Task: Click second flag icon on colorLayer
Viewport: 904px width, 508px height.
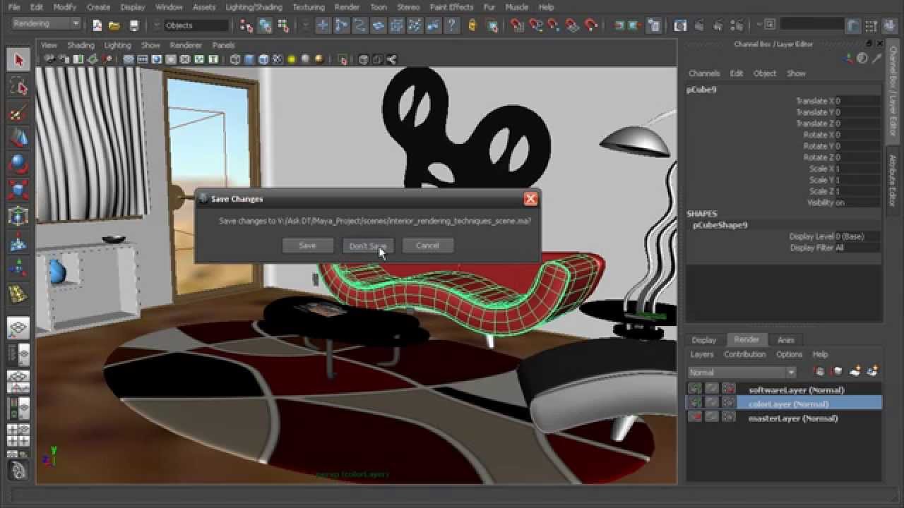Action: click(712, 403)
